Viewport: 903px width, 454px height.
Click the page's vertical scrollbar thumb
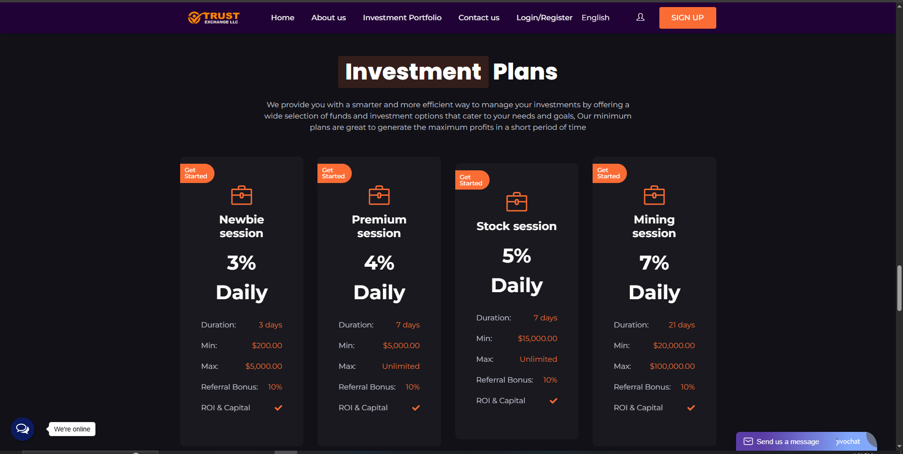coord(899,288)
